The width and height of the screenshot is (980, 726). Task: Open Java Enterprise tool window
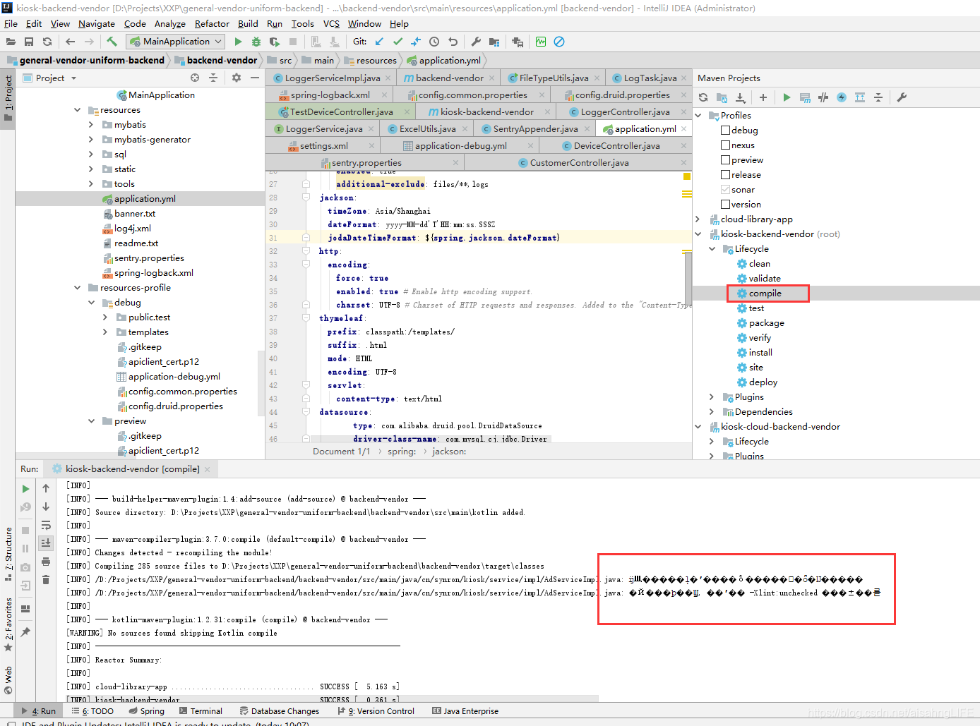click(x=465, y=711)
